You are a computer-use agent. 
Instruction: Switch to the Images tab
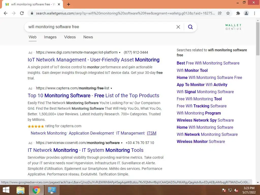(50, 37)
